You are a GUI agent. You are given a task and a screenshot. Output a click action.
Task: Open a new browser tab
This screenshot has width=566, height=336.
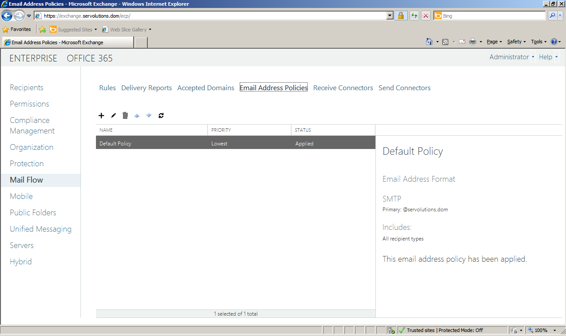(x=141, y=42)
